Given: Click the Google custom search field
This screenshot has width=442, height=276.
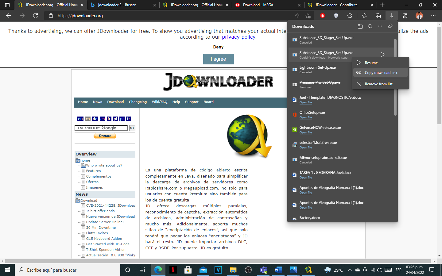Looking at the screenshot, I should coord(101,128).
